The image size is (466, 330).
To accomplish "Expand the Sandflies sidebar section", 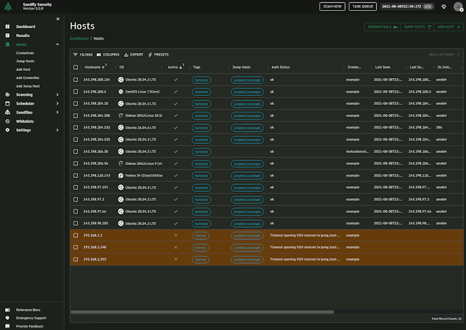I will click(58, 113).
